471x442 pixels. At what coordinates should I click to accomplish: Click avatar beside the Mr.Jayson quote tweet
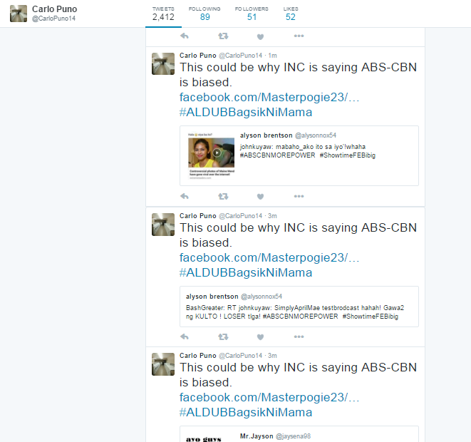163,364
